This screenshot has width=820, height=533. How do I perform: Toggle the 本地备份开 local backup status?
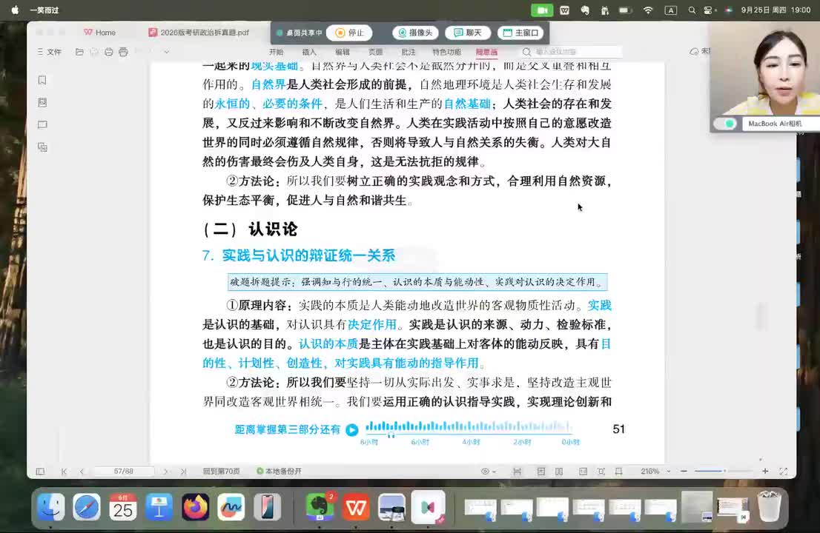[x=280, y=472]
